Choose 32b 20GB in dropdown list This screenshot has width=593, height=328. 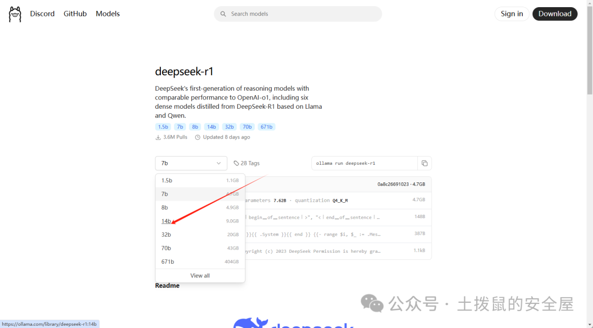pyautogui.click(x=200, y=235)
